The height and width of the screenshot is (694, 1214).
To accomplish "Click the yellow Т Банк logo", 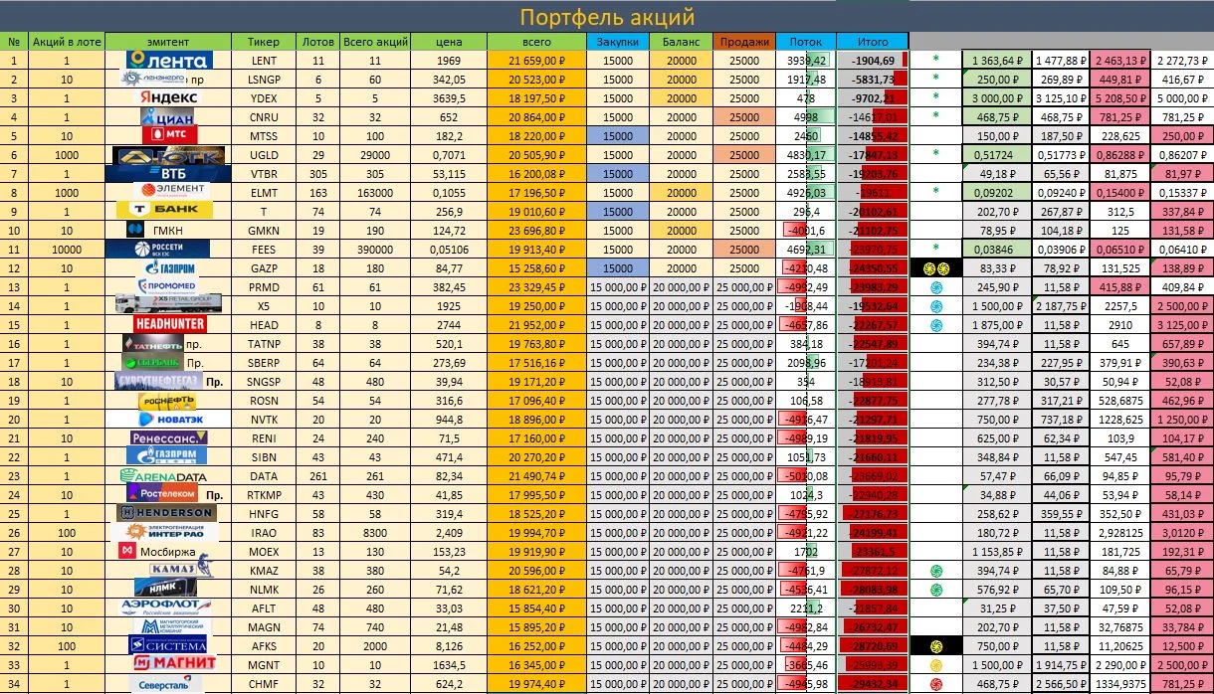I will (x=165, y=211).
